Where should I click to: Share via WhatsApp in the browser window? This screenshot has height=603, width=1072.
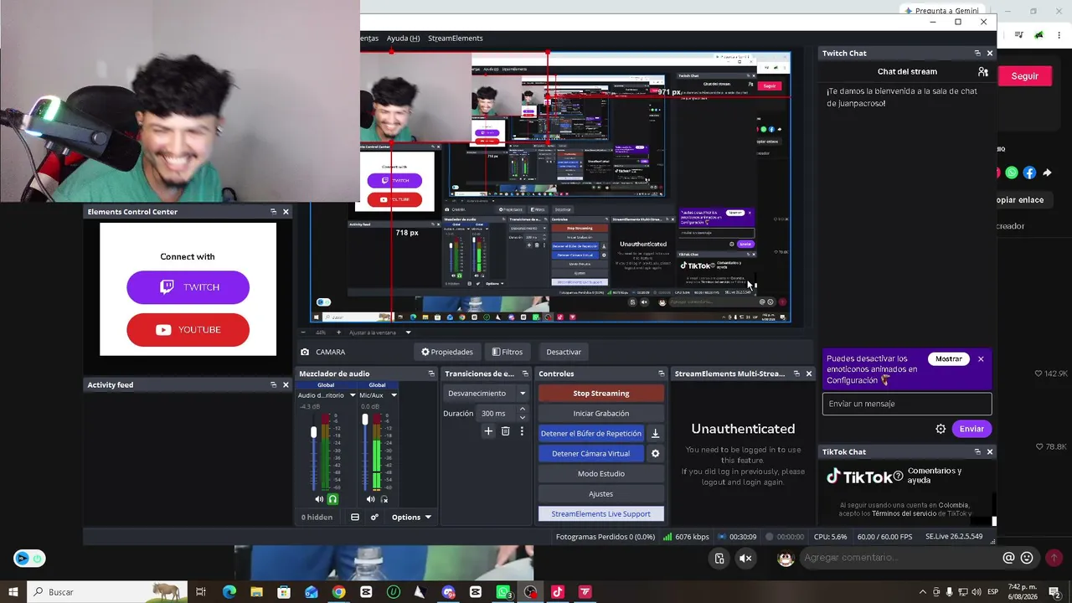point(1012,173)
